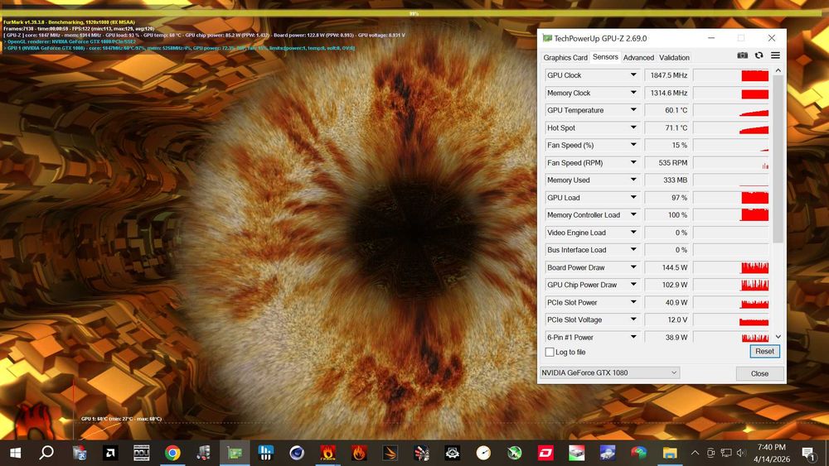
Task: Open the GPU Temperature sensor dropdown
Action: pyautogui.click(x=633, y=110)
